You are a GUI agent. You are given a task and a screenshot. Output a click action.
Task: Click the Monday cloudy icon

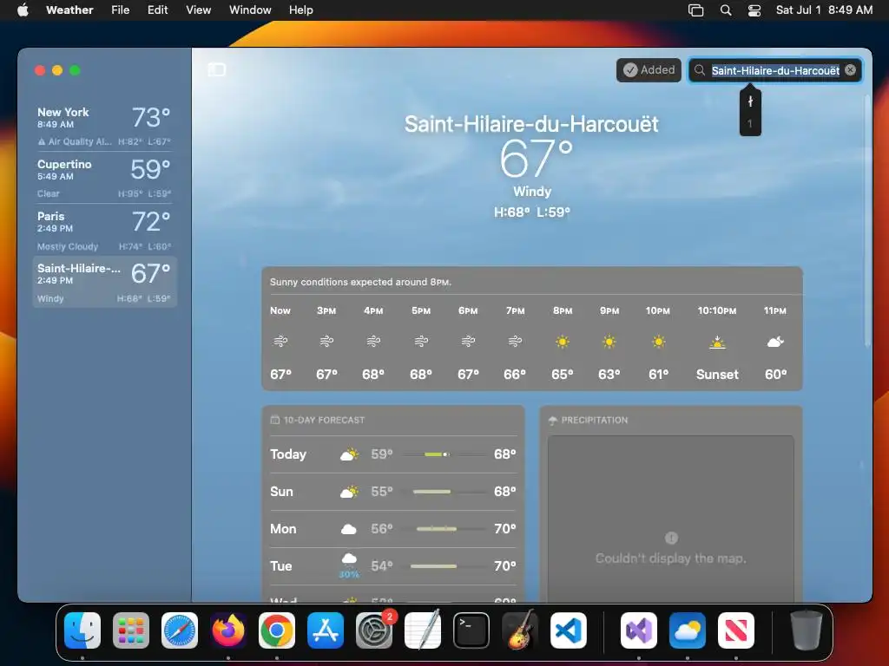pyautogui.click(x=349, y=529)
